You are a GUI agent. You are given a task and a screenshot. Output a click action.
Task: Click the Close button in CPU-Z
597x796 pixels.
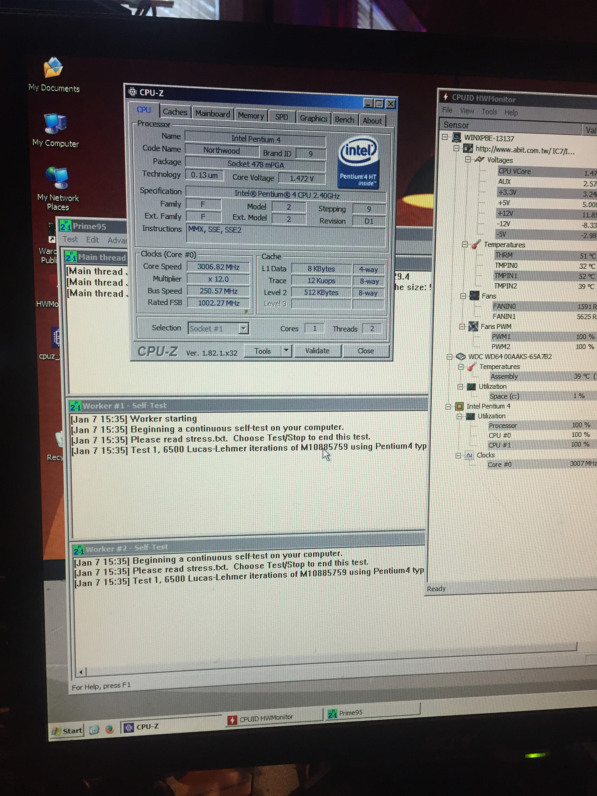tap(365, 351)
